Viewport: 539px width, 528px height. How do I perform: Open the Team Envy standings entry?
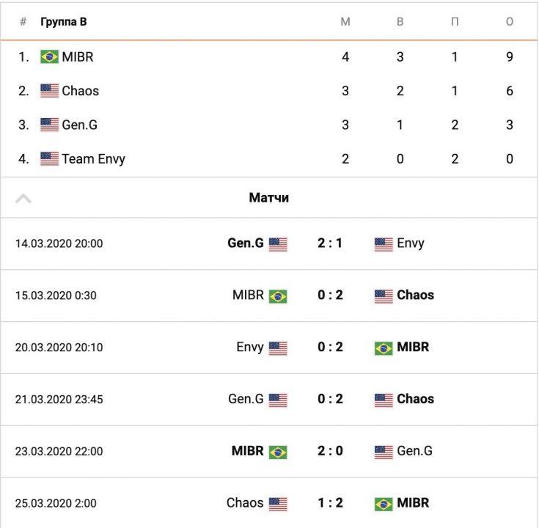[93, 158]
